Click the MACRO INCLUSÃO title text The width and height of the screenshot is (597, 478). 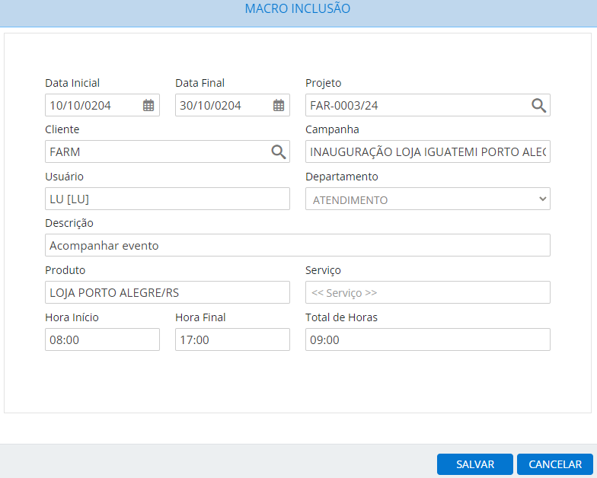[297, 9]
